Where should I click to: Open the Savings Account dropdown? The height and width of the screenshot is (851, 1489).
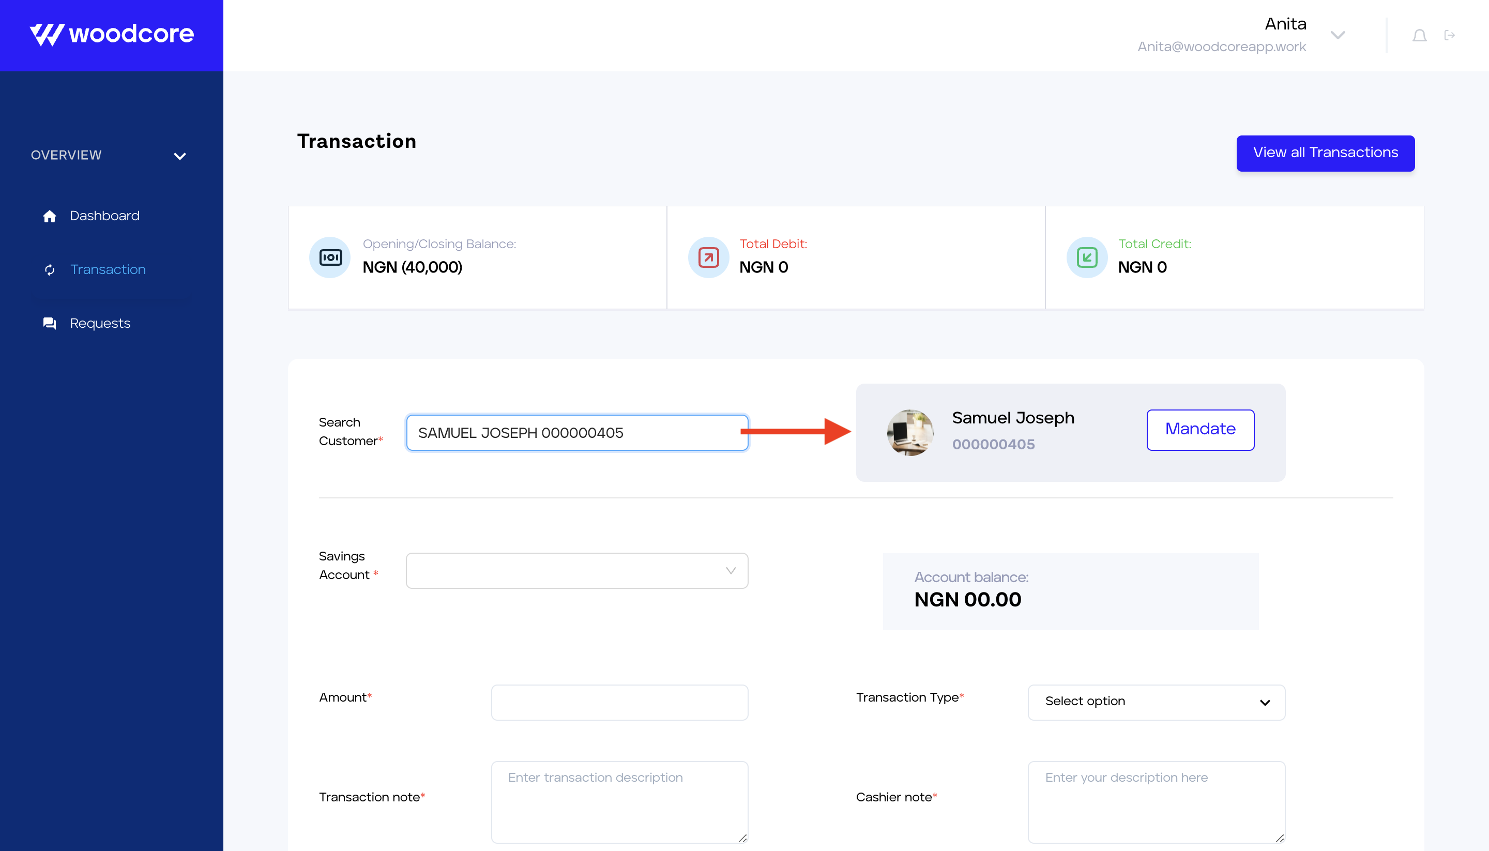pyautogui.click(x=577, y=570)
